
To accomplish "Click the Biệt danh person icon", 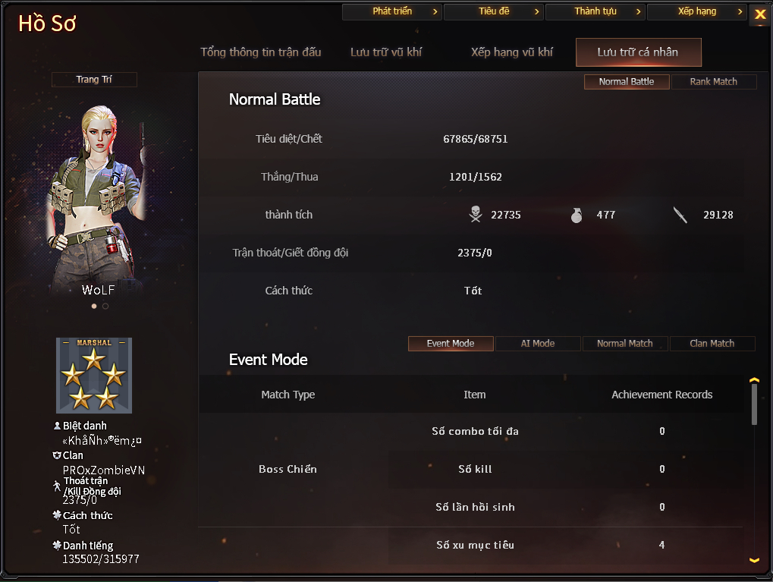I will 57,426.
